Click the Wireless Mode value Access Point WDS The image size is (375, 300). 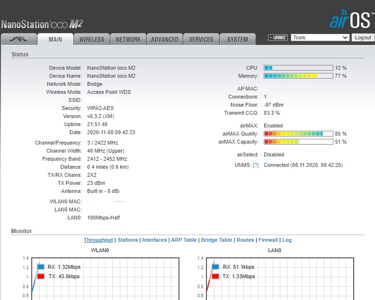(x=109, y=92)
